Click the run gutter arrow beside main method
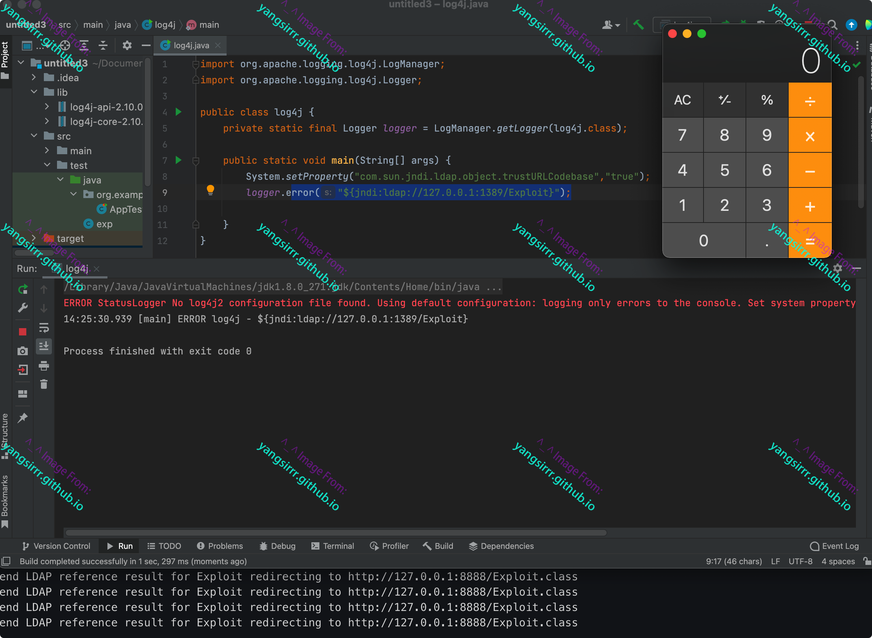Screen dimensions: 872x638 click(x=178, y=160)
